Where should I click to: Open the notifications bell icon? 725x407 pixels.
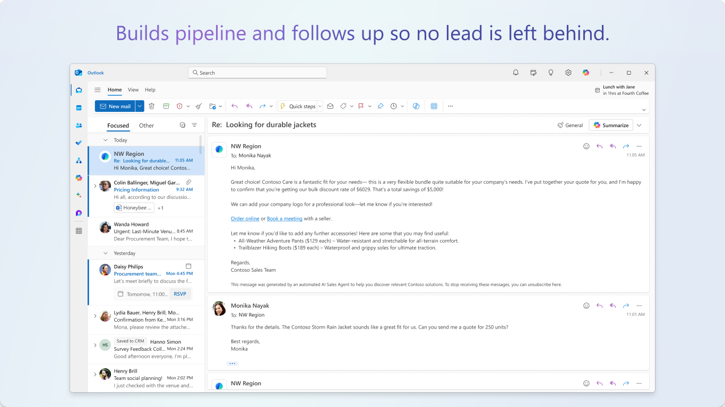(x=515, y=73)
